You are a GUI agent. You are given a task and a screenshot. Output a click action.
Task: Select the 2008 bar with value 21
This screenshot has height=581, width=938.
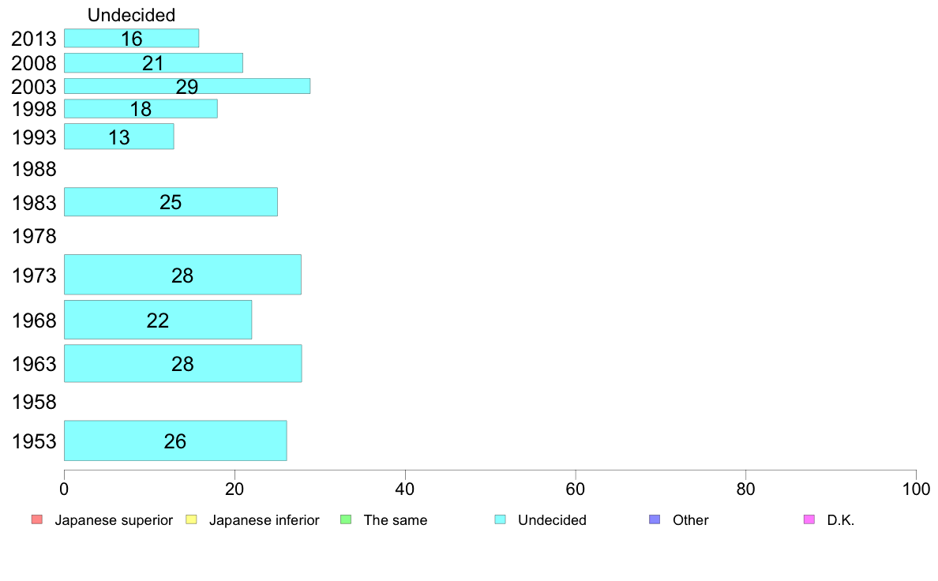tap(153, 63)
